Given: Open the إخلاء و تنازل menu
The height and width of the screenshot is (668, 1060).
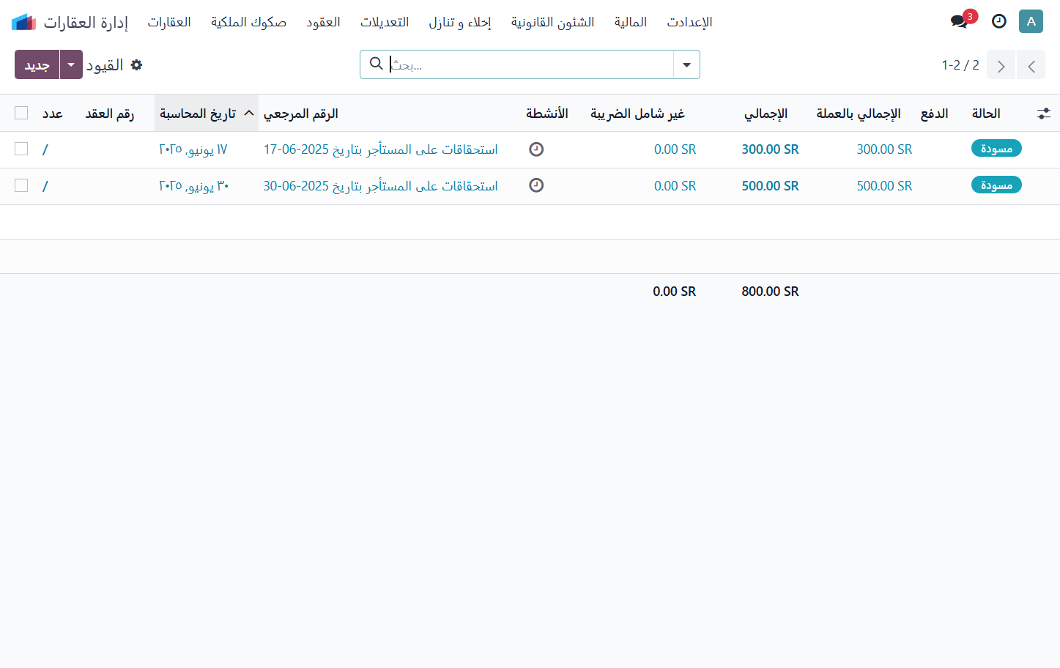Looking at the screenshot, I should (460, 22).
